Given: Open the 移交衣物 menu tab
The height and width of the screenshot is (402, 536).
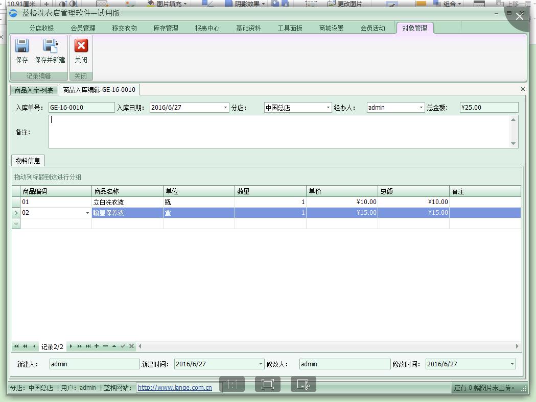Looking at the screenshot, I should pos(125,29).
